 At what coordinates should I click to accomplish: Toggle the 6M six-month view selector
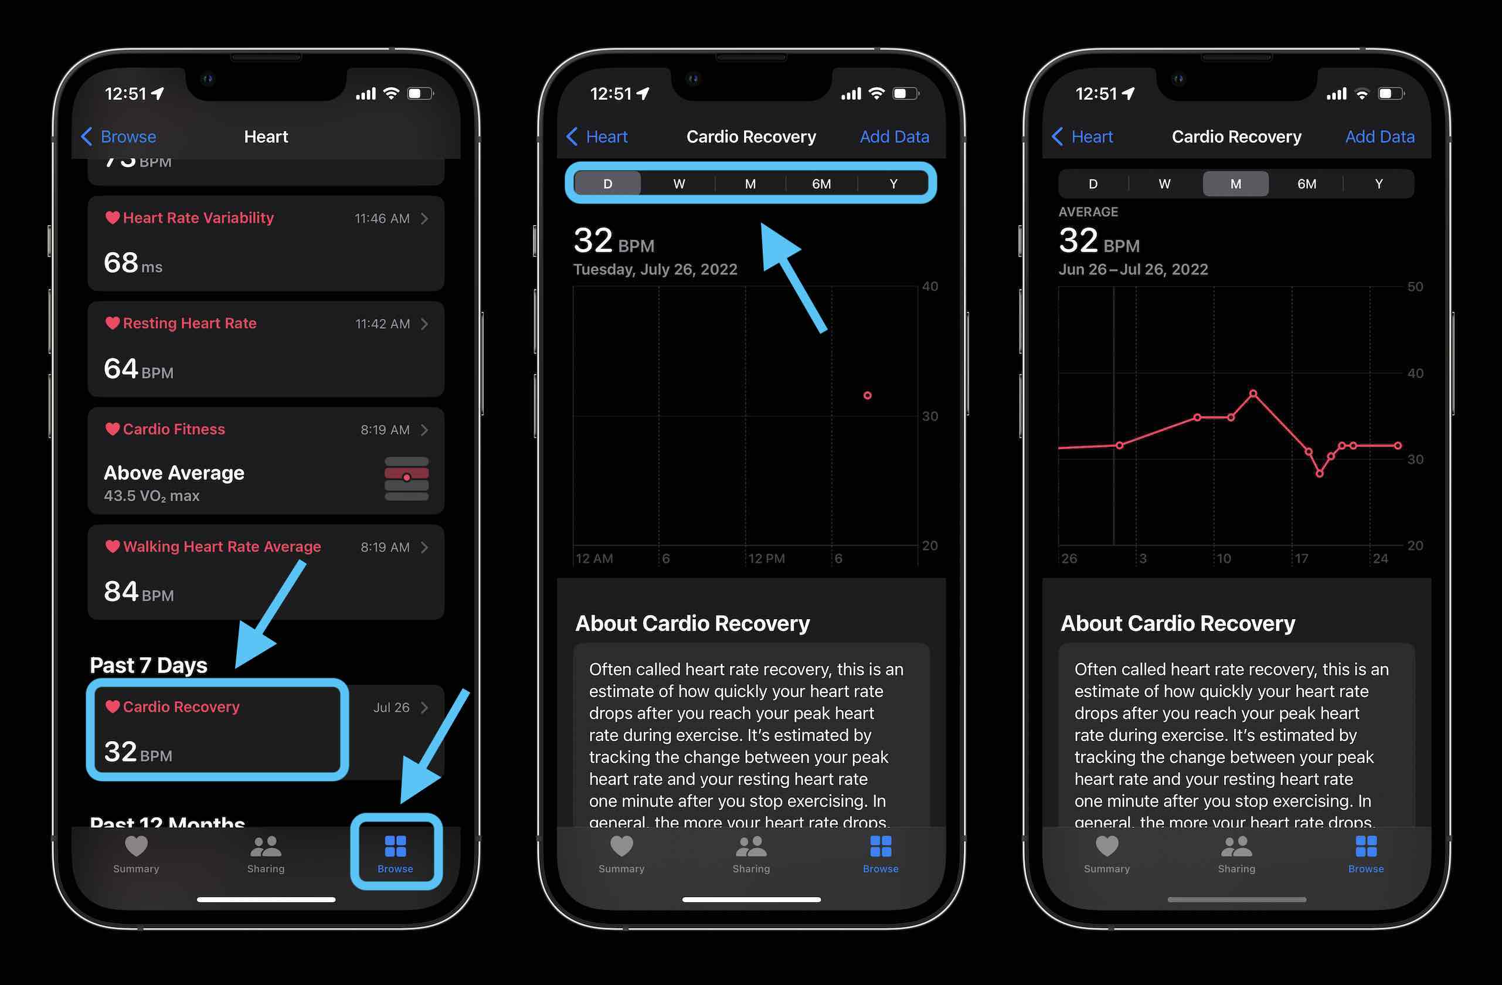point(821,184)
